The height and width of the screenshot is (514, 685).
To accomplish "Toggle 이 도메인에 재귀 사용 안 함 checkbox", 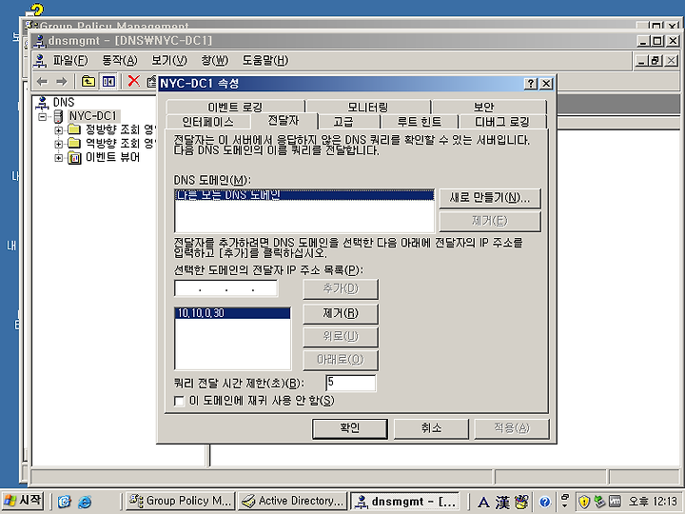I will pos(179,401).
